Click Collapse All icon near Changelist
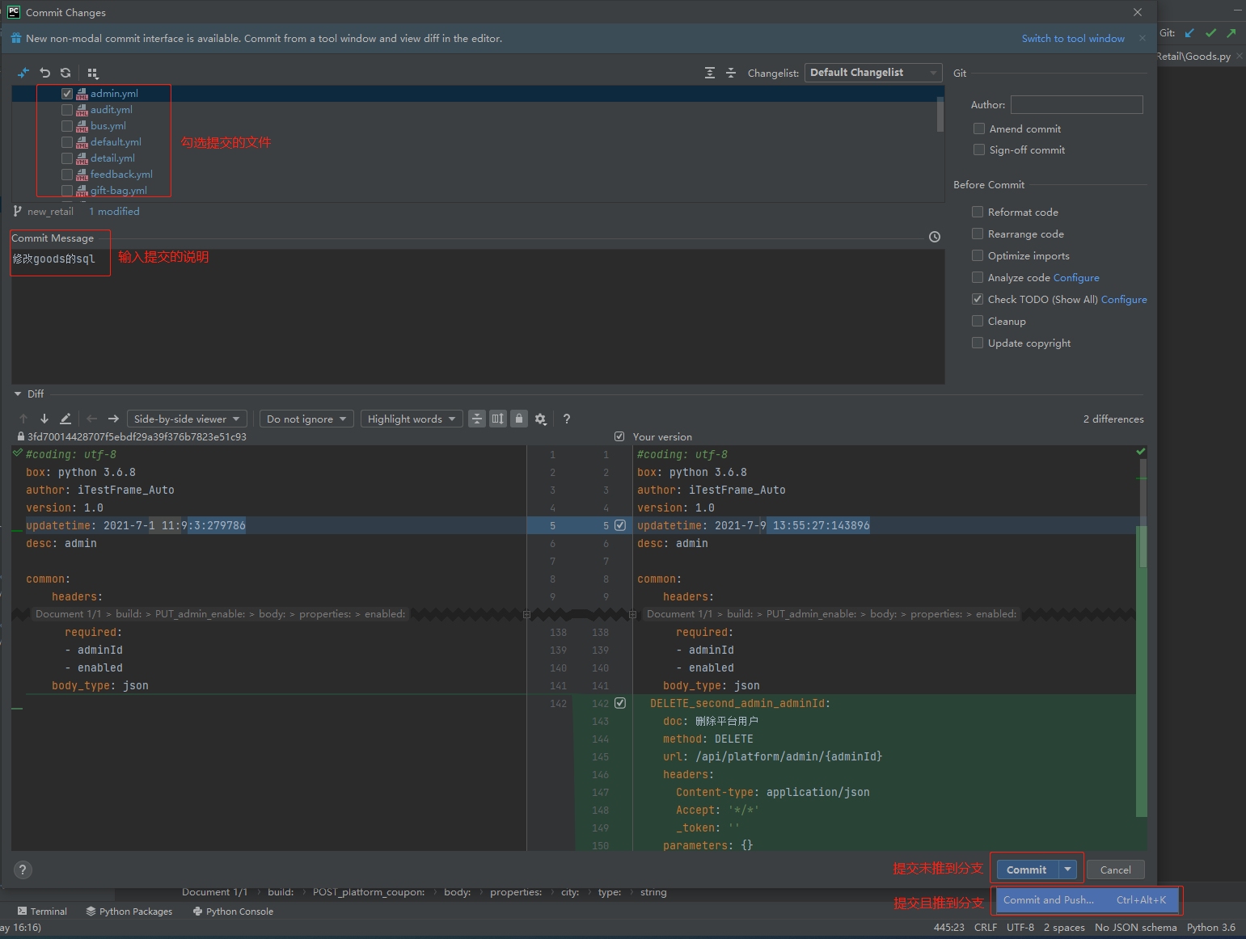The image size is (1246, 939). 731,73
